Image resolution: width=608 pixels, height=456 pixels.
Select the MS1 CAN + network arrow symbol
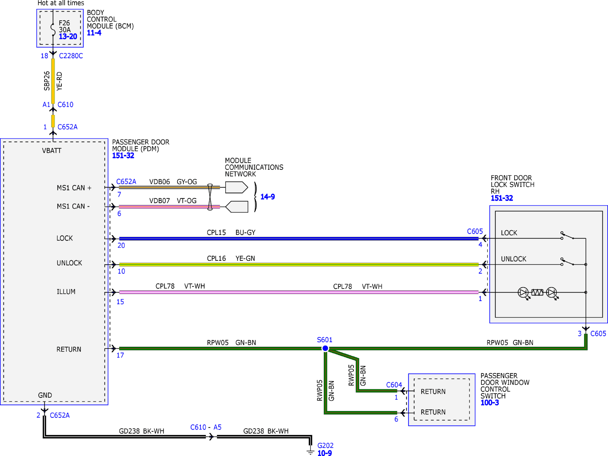[x=236, y=187]
